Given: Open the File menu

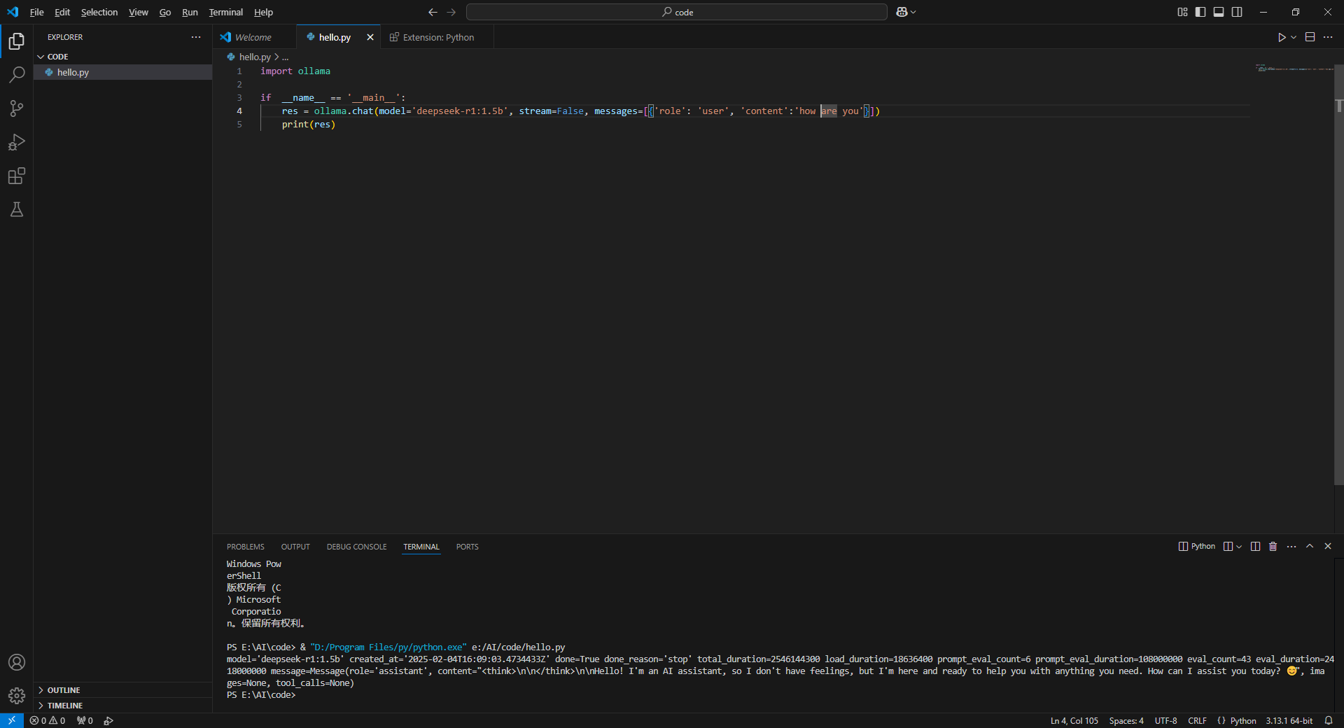Looking at the screenshot, I should (36, 12).
